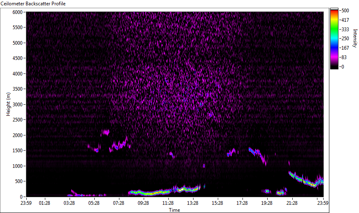Select the 0 height tick value
The height and width of the screenshot is (213, 359).
(21, 197)
